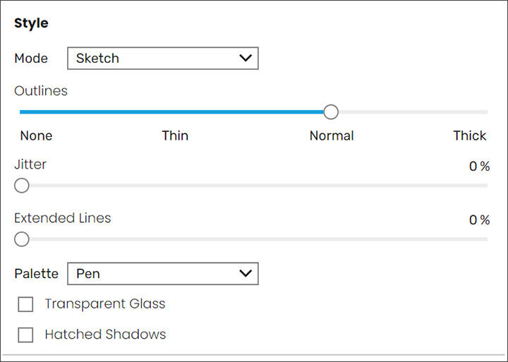Click the chevron arrow in Mode combo box
Image resolution: width=508 pixels, height=362 pixels.
[246, 58]
